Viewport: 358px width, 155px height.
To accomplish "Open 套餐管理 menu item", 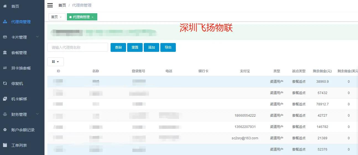I will (x=19, y=53).
